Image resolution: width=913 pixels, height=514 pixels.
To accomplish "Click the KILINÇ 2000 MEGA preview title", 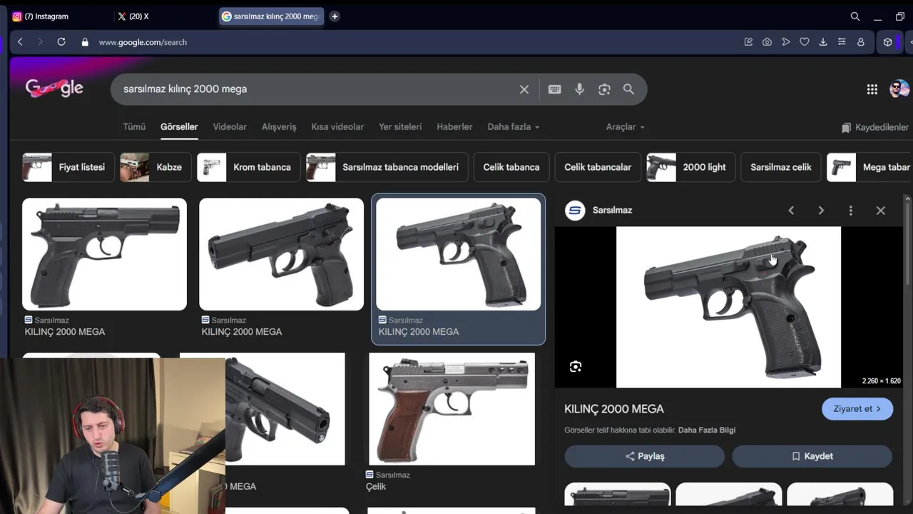I will point(614,409).
